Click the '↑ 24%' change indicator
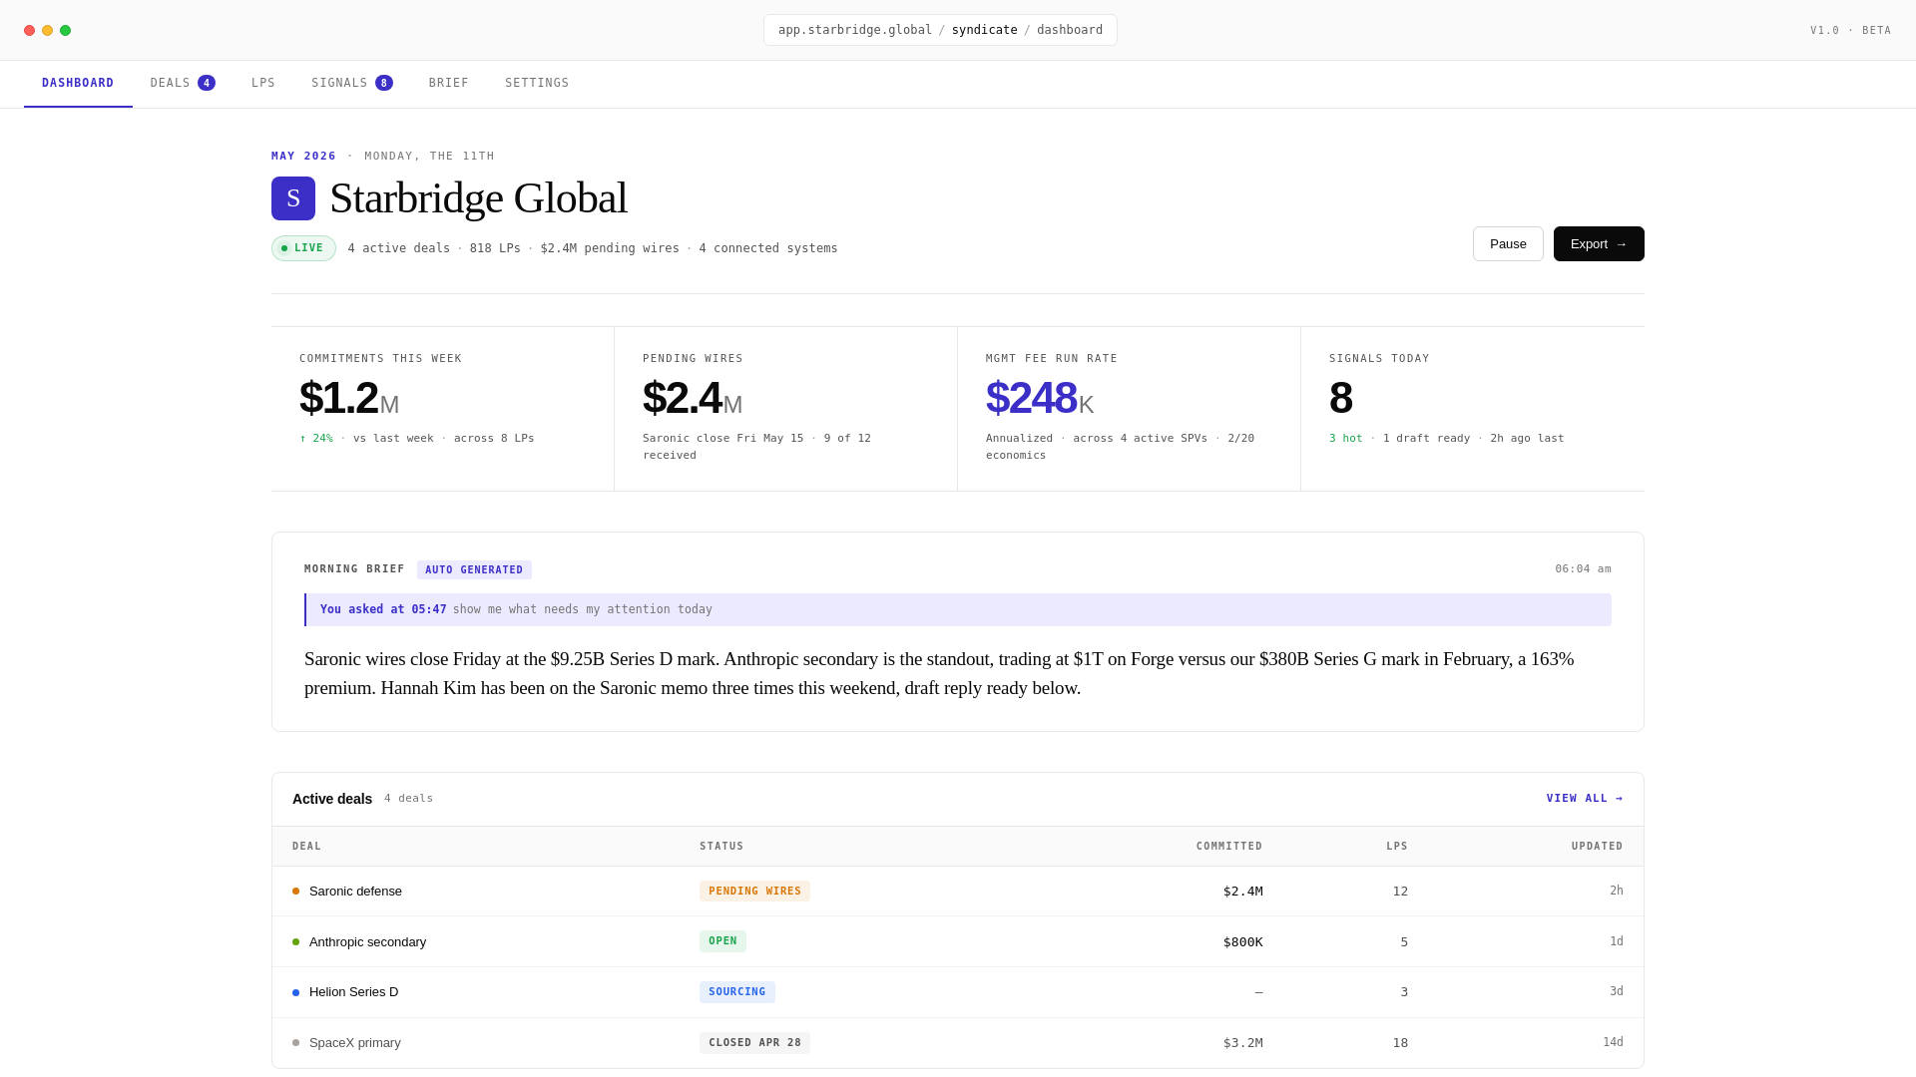 coord(316,439)
